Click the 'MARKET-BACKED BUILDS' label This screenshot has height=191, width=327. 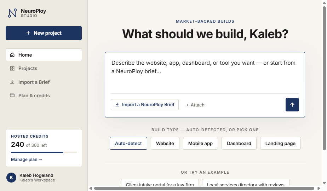[x=205, y=21]
